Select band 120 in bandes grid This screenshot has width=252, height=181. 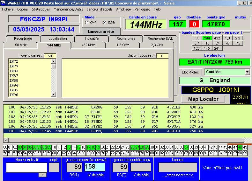[196, 48]
